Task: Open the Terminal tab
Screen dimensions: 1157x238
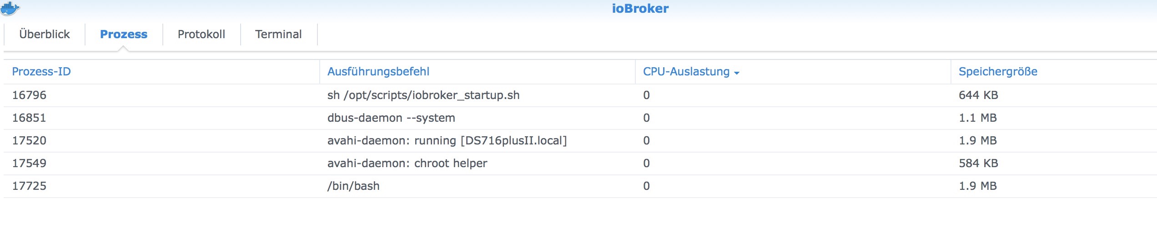Action: click(278, 35)
